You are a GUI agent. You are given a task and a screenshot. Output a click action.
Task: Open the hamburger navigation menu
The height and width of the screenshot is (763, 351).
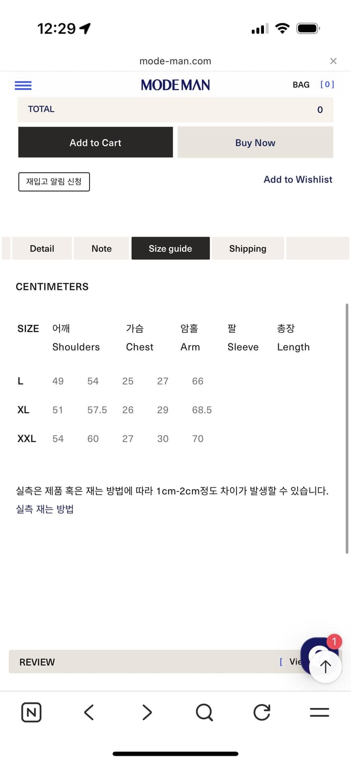(23, 85)
